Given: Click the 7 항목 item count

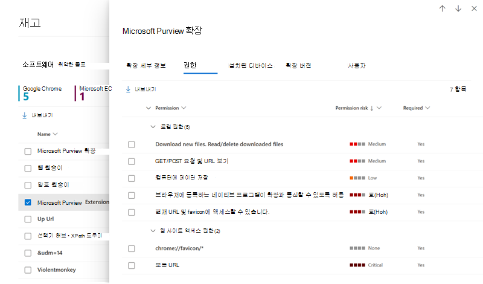Looking at the screenshot, I should click(x=458, y=89).
